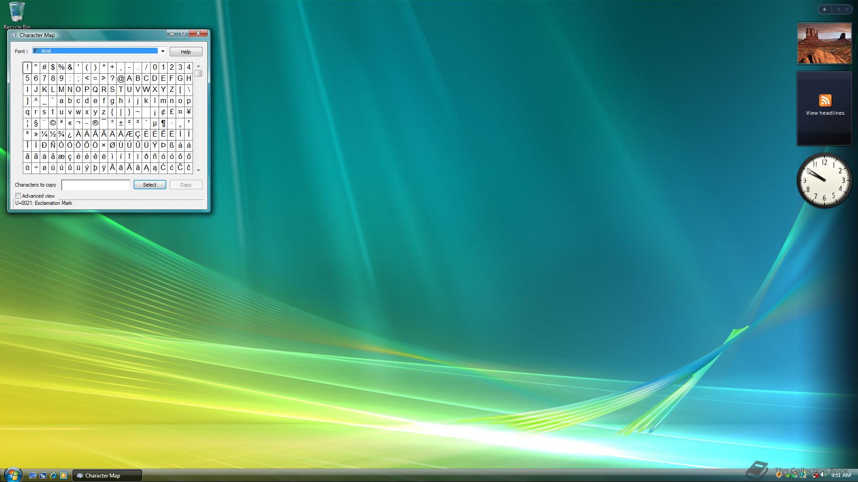The image size is (858, 482).
Task: Click Show Desktop quick launch icon
Action: pos(33,475)
